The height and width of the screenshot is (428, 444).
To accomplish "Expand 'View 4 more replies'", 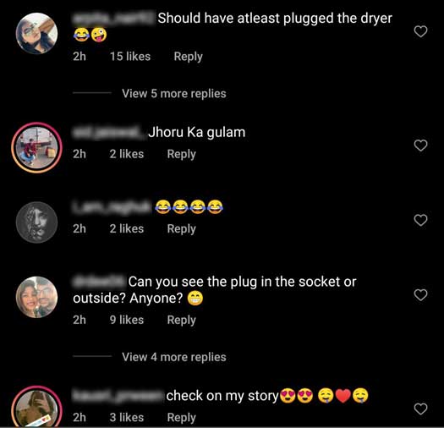I will pyautogui.click(x=174, y=357).
